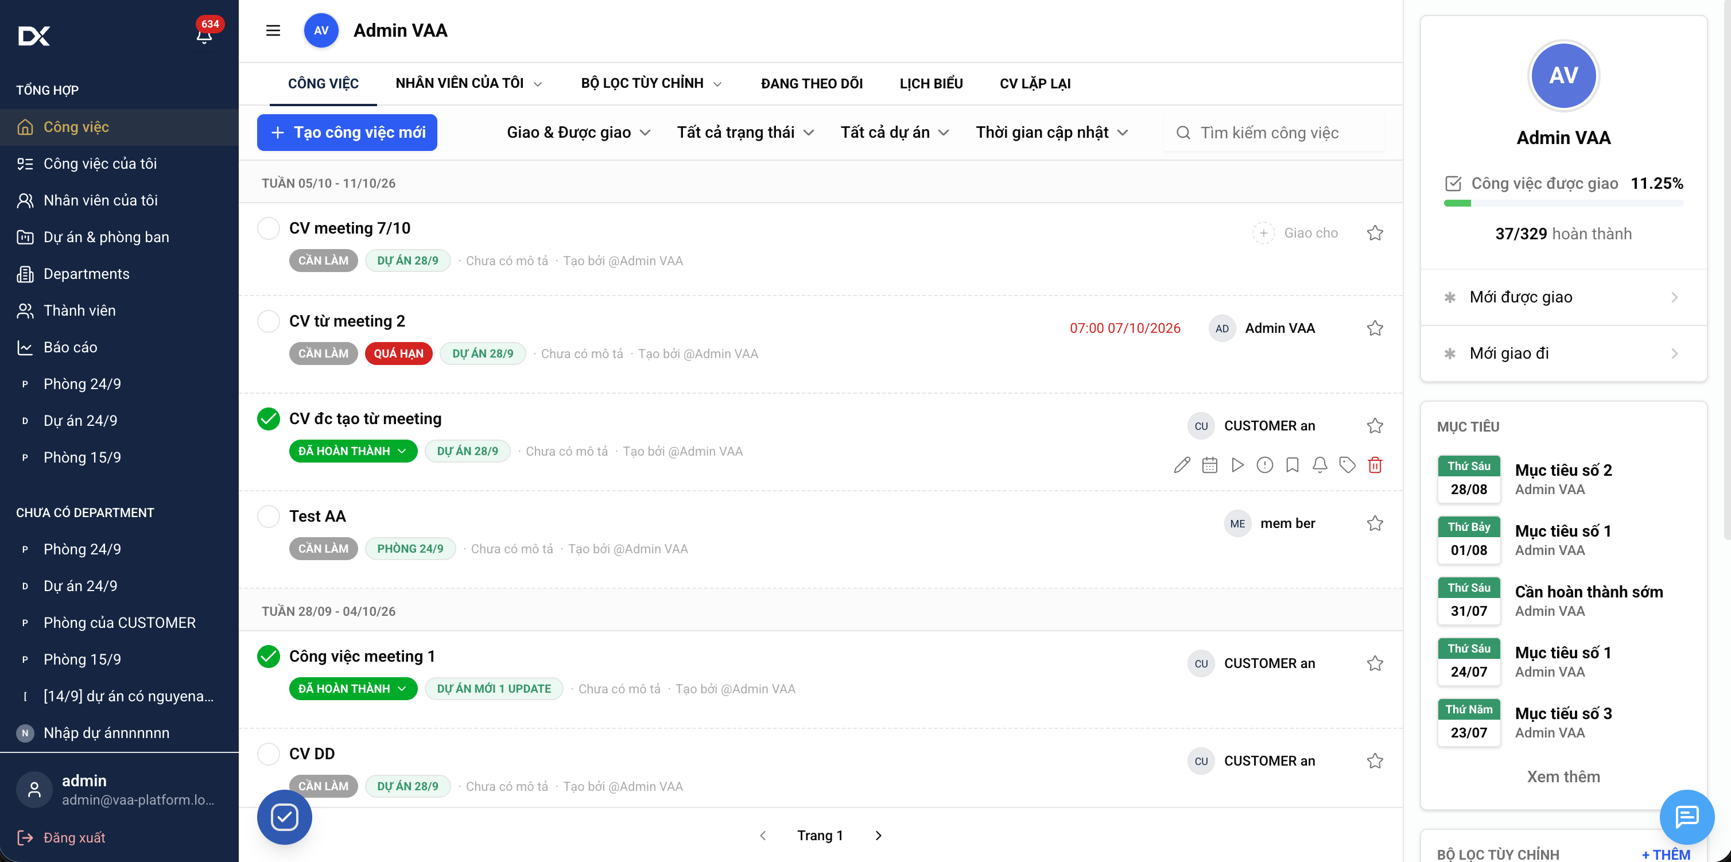Image resolution: width=1731 pixels, height=862 pixels.
Task: Click the Công việc được giao progress bar
Action: (1563, 204)
